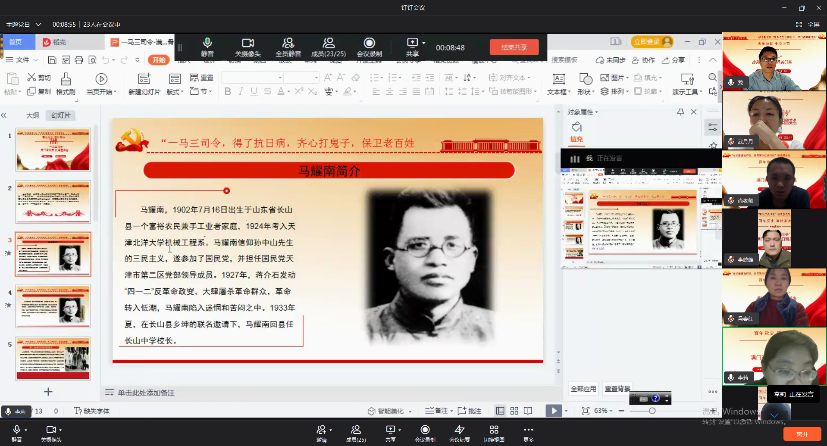Open the 主题党日 meeting info dropdown
This screenshot has width=827, height=446.
(24, 25)
